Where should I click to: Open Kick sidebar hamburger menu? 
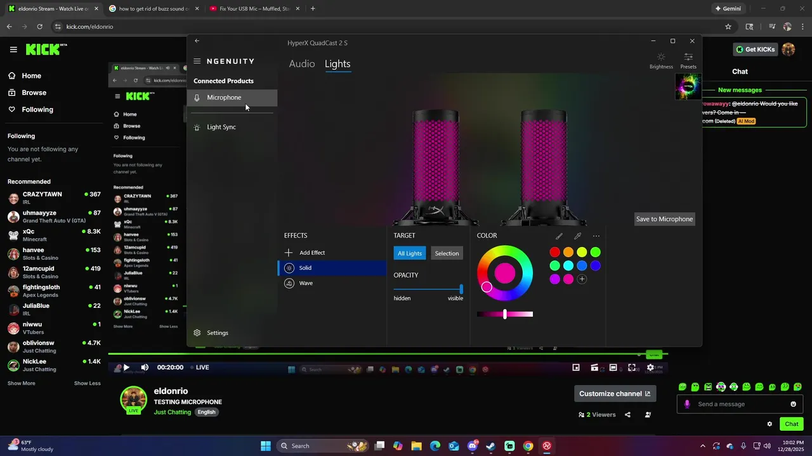[13, 49]
